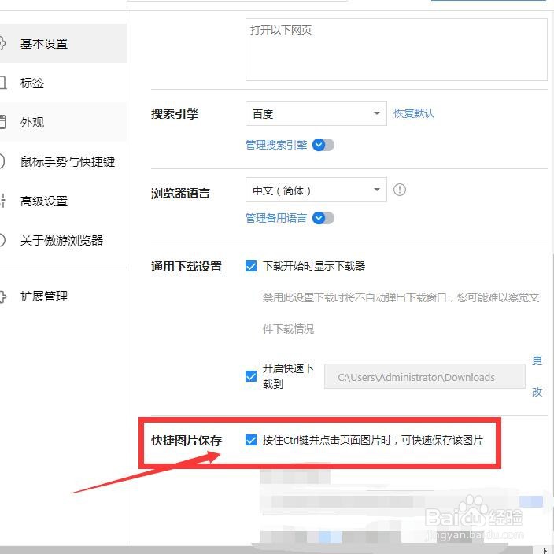
Task: Click the 快捷图片保存 label
Action: click(187, 440)
